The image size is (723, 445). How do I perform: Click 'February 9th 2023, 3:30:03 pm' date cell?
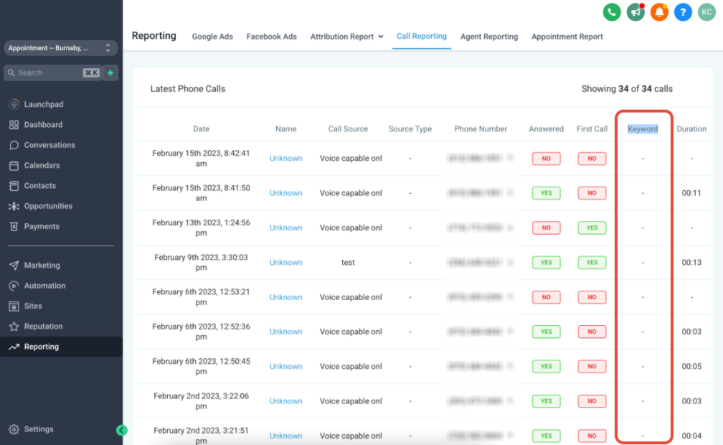click(x=201, y=262)
